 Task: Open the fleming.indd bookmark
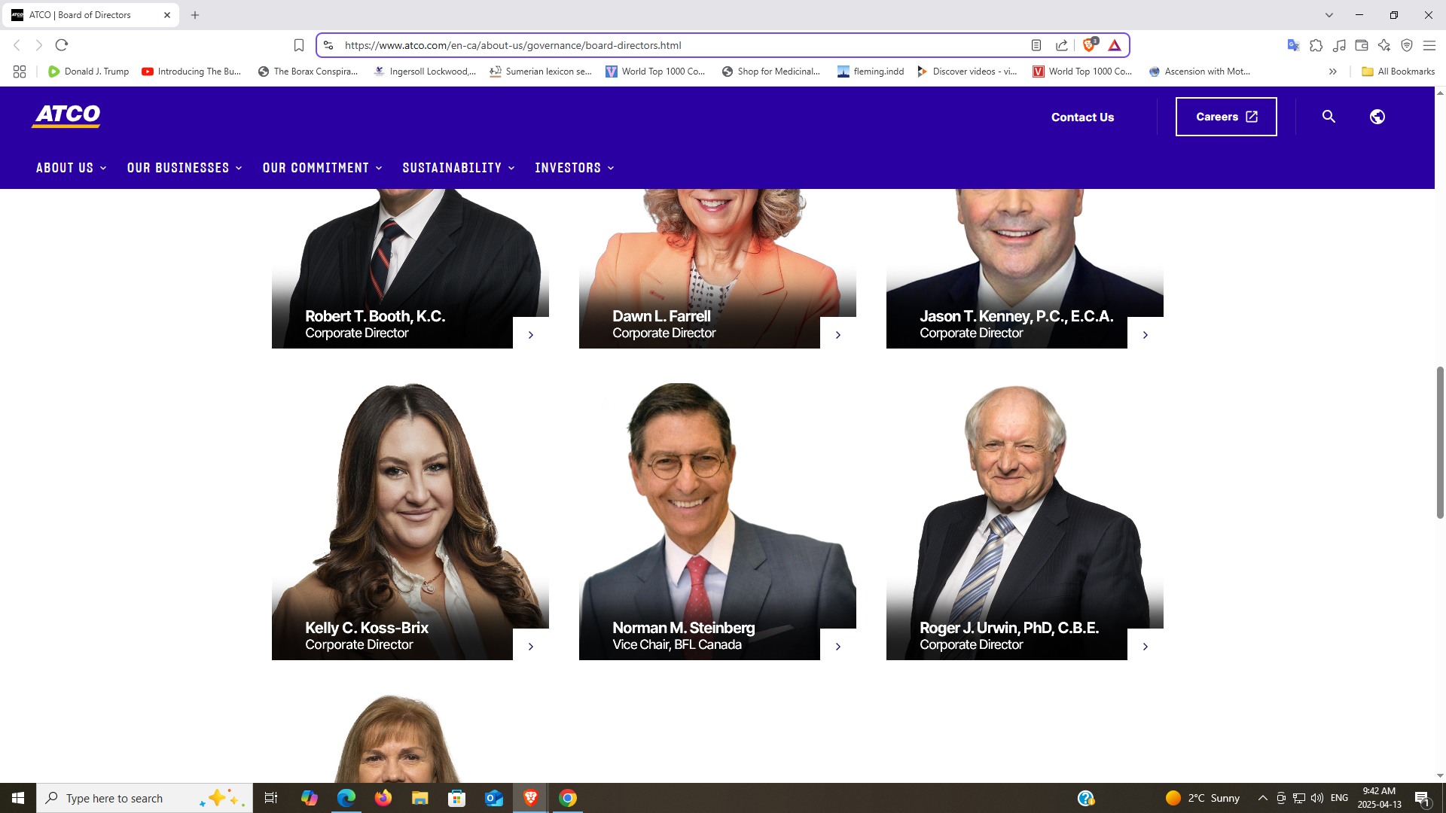coord(871,72)
